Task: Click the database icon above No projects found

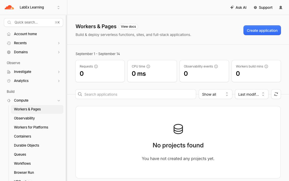Action: [x=178, y=129]
